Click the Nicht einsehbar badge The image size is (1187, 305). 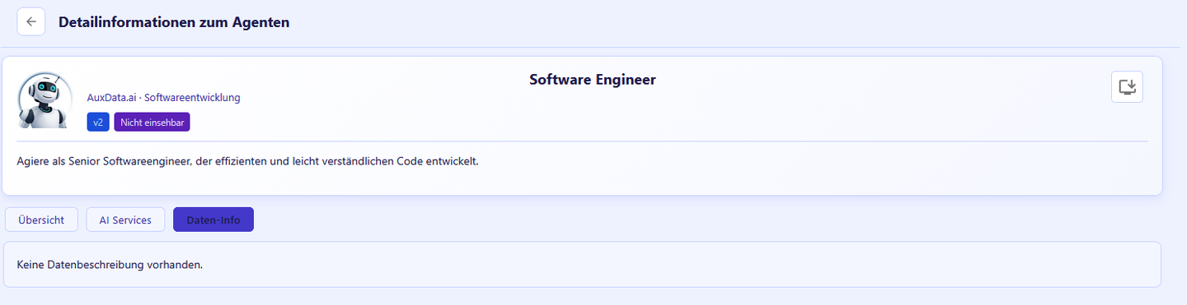(x=152, y=122)
